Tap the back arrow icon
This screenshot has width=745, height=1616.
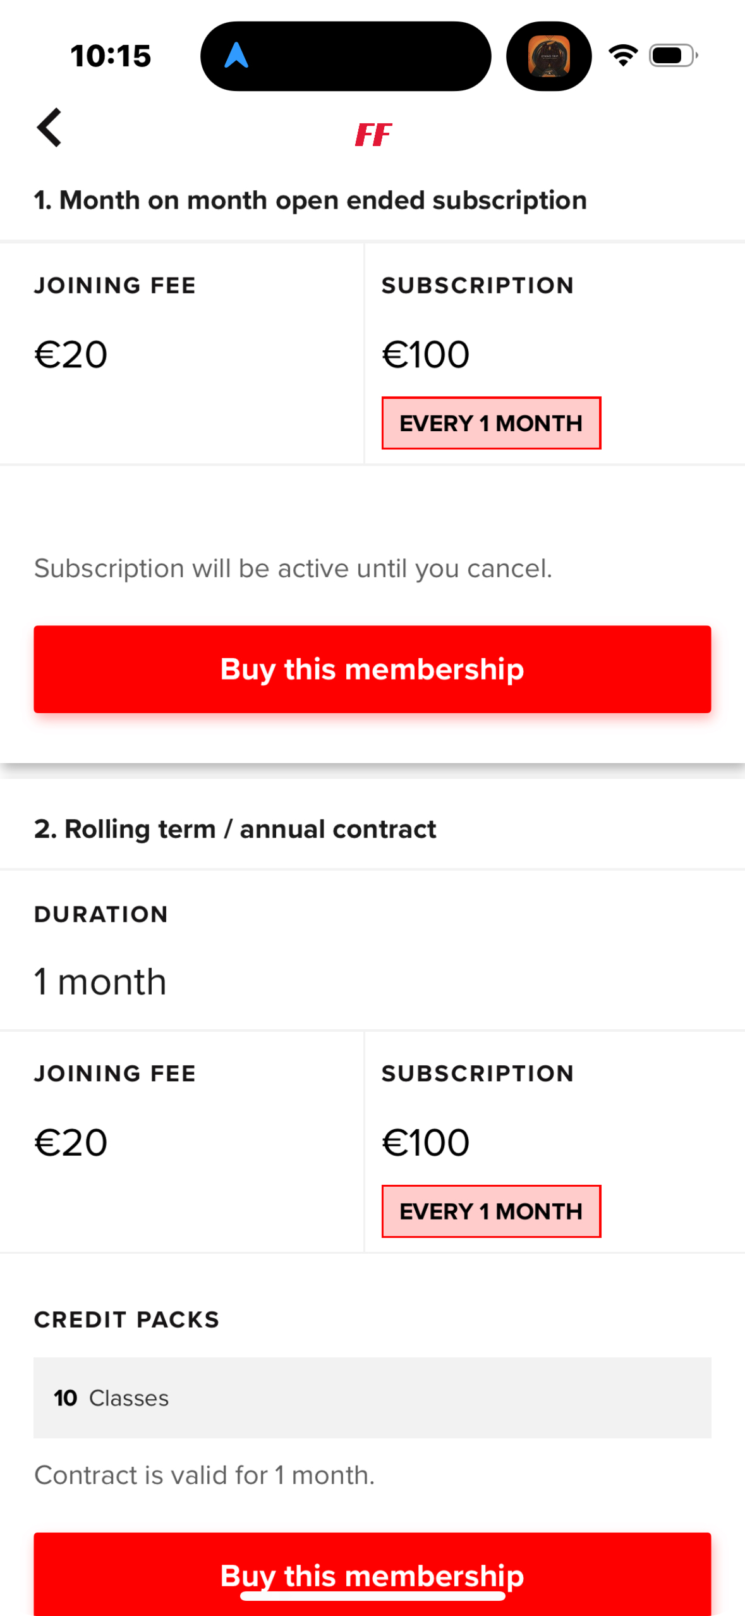tap(49, 128)
